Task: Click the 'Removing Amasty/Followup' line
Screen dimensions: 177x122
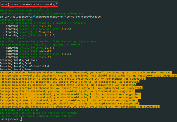Action: (19, 60)
